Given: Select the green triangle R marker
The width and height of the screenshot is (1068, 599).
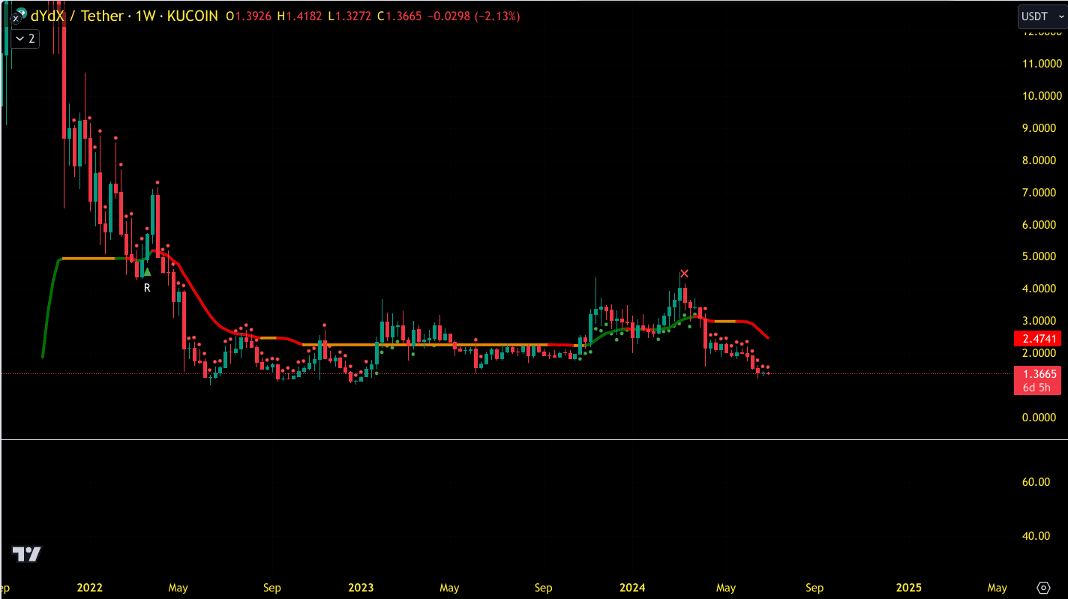Looking at the screenshot, I should pos(147,272).
